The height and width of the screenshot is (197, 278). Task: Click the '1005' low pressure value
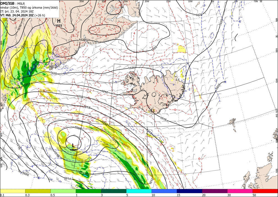[73, 150]
